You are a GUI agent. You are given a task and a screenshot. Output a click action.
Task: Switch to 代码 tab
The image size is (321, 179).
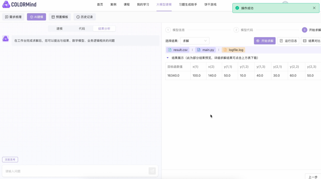coord(82,29)
